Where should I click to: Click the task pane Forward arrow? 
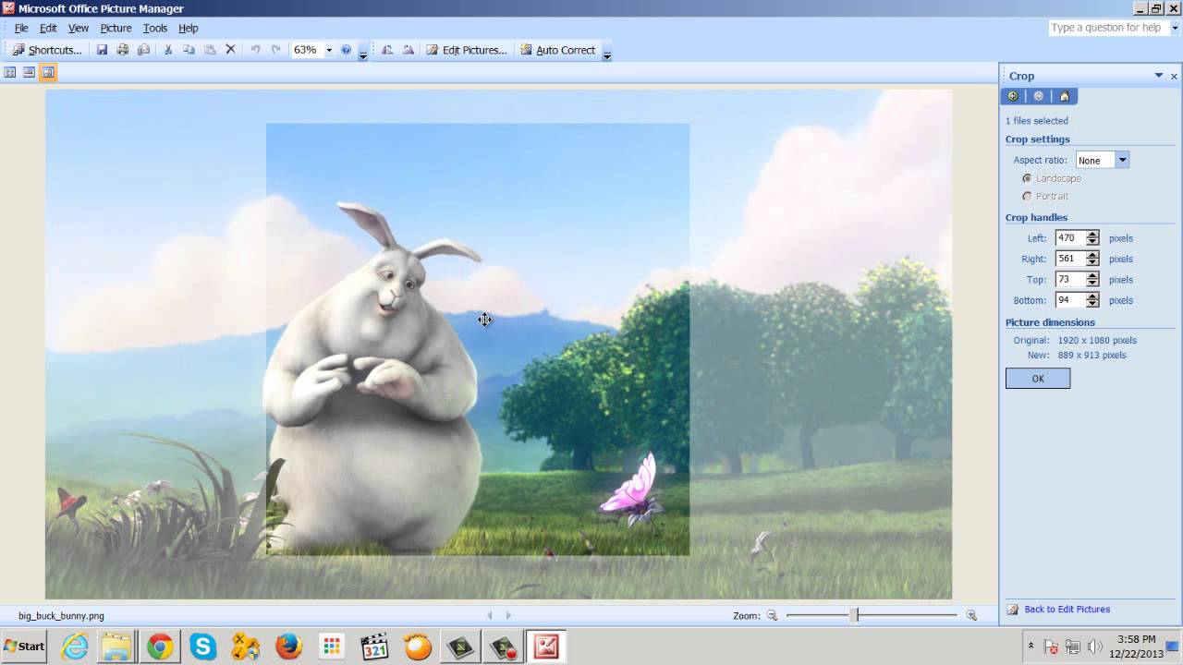coord(1039,96)
